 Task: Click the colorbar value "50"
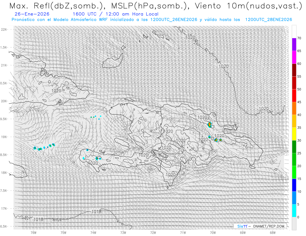pos(299,89)
